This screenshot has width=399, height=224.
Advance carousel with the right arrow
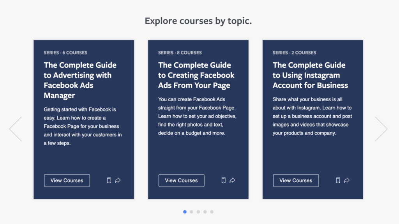[381, 129]
